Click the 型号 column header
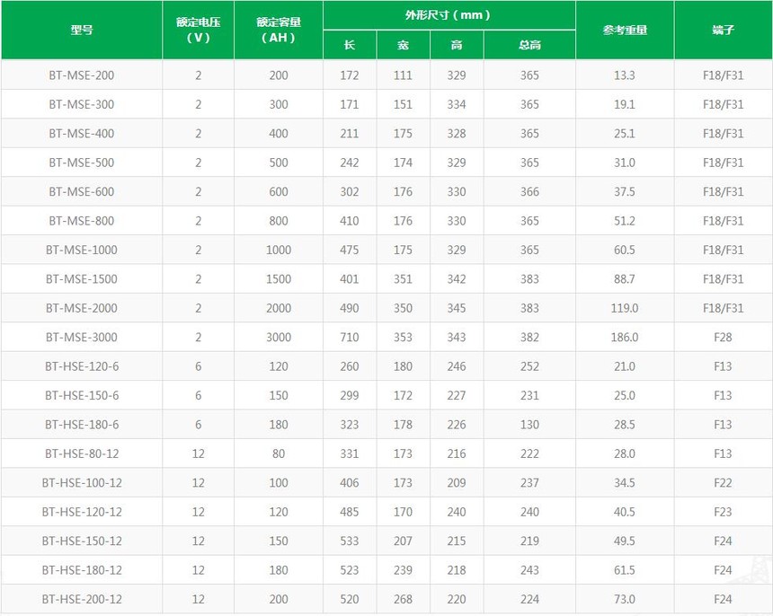The width and height of the screenshot is (773, 616). 81,30
